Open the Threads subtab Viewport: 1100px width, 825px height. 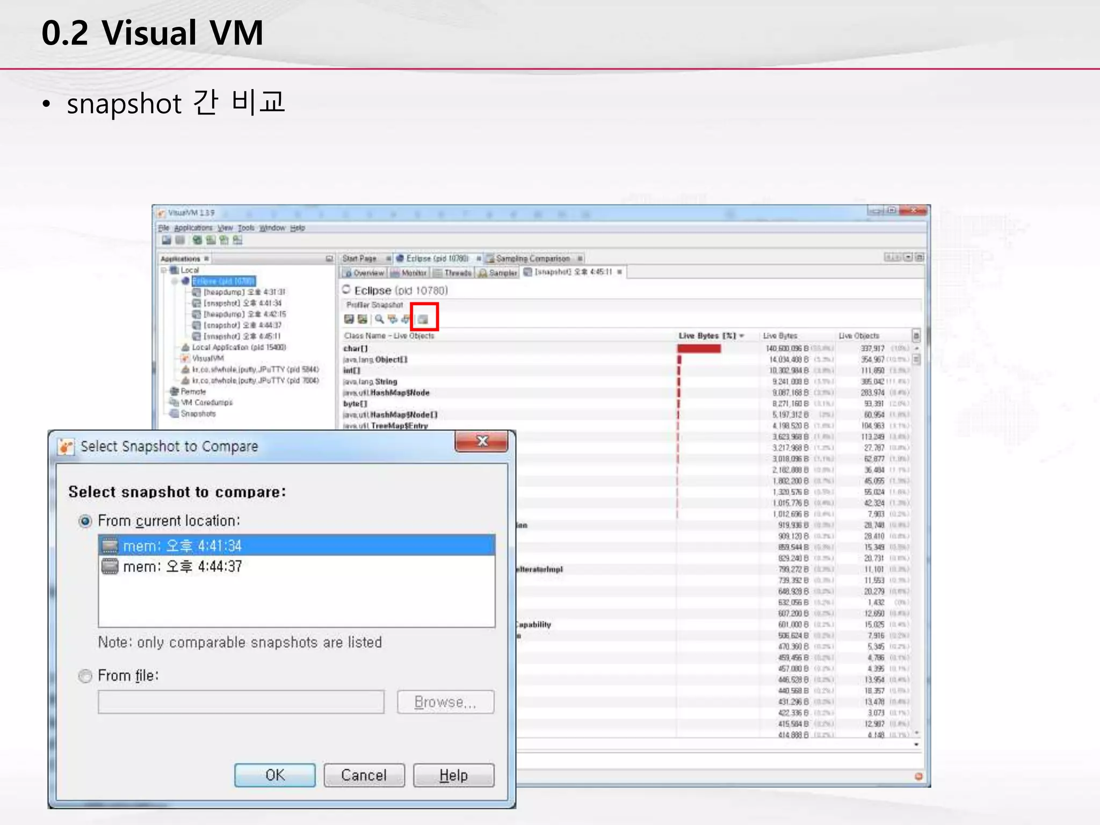tap(452, 273)
